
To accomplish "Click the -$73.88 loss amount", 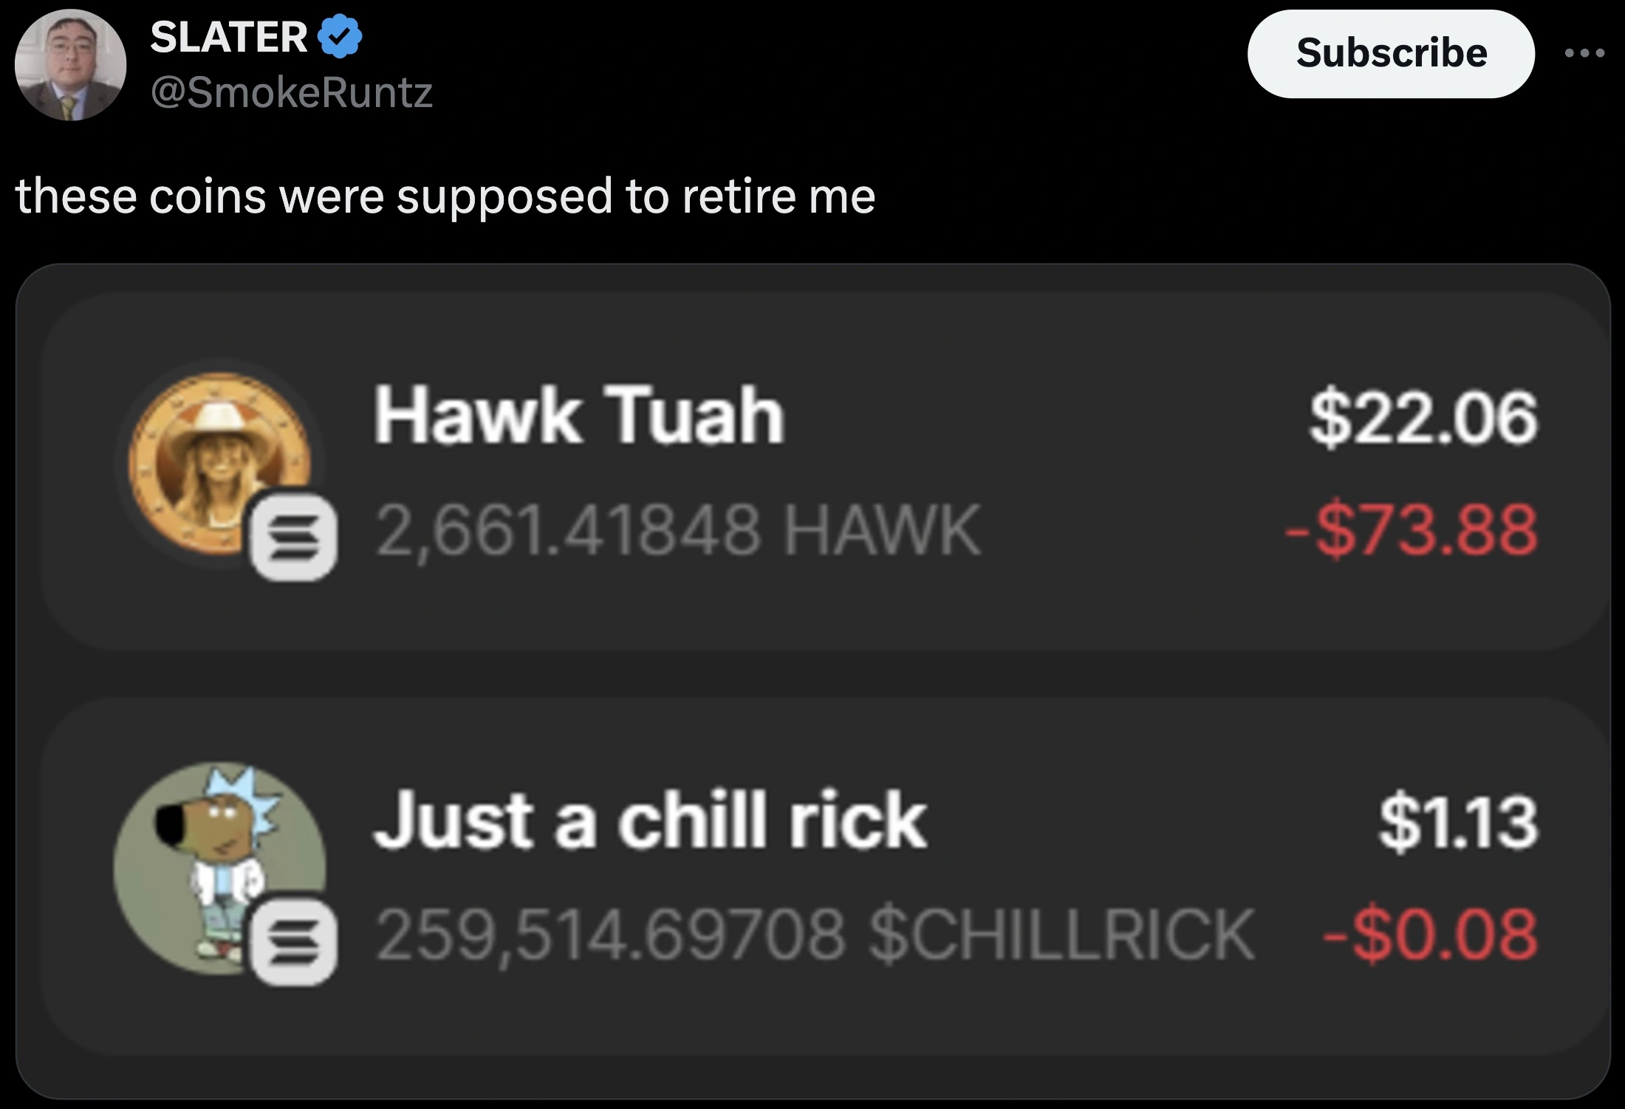I will [1412, 529].
